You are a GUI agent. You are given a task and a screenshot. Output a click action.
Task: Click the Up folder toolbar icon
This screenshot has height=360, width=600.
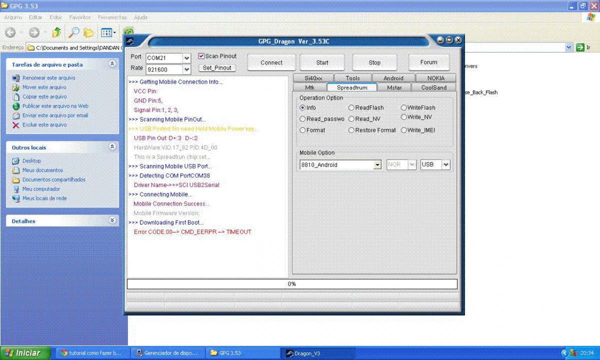56,32
